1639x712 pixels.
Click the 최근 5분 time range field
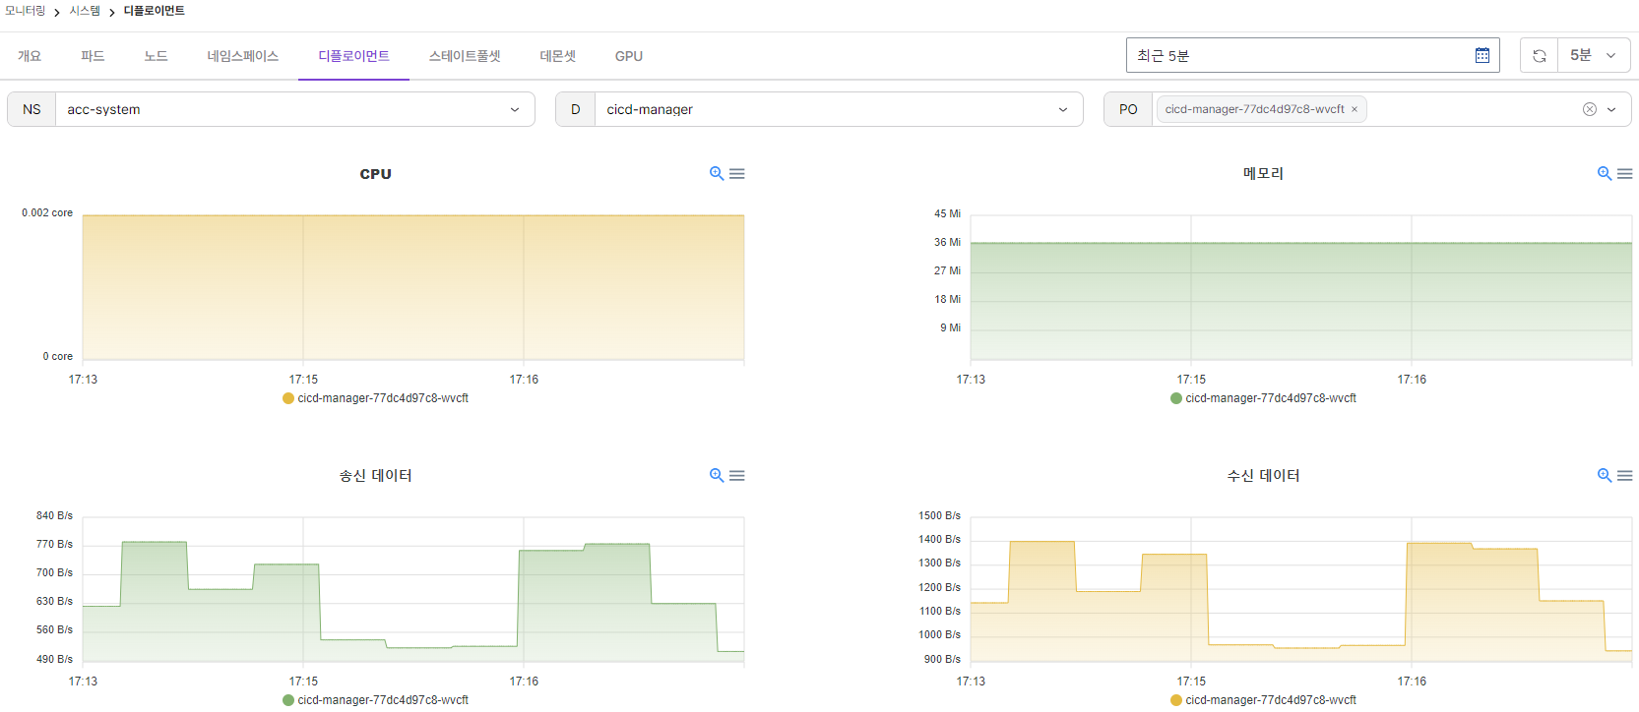(1313, 55)
